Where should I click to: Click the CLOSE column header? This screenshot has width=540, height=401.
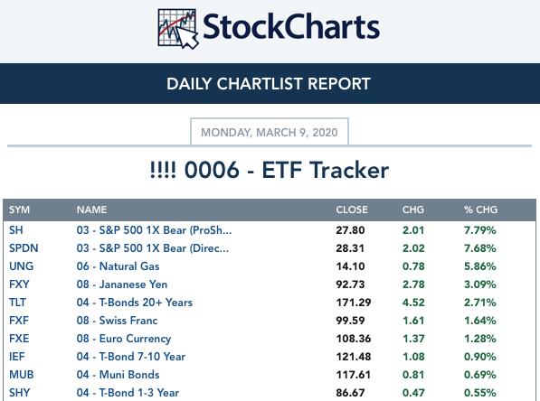[x=352, y=210]
